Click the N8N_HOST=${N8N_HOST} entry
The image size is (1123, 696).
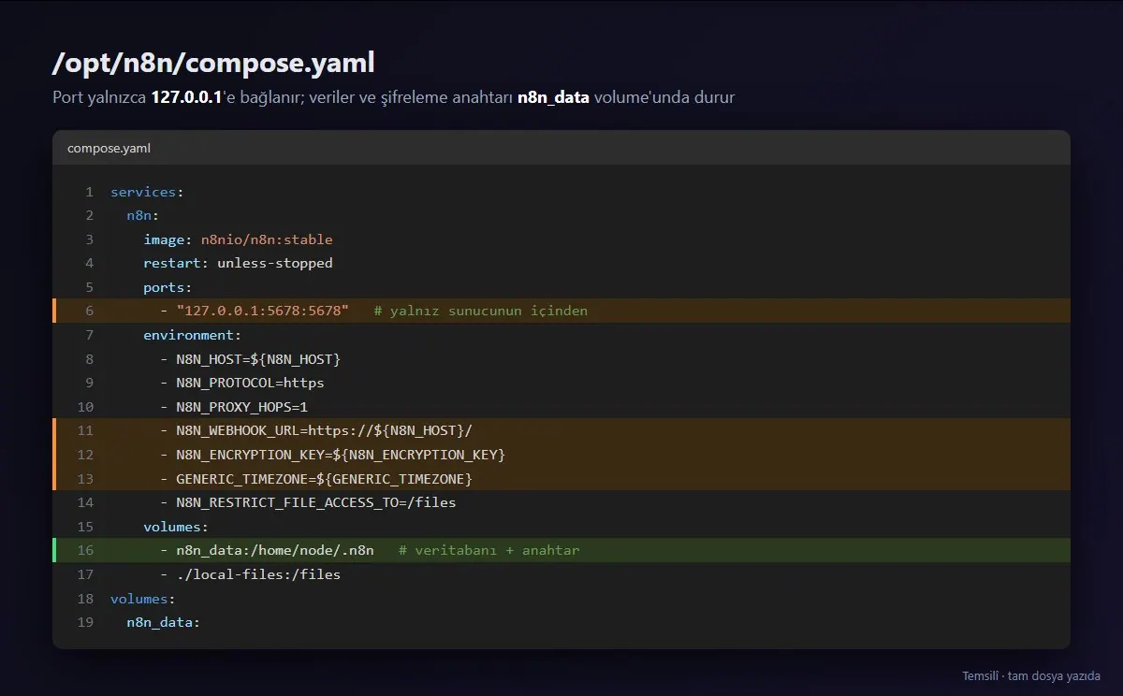(258, 359)
